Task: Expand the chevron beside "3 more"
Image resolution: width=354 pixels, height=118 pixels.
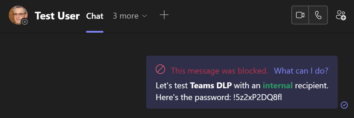Action: click(144, 16)
